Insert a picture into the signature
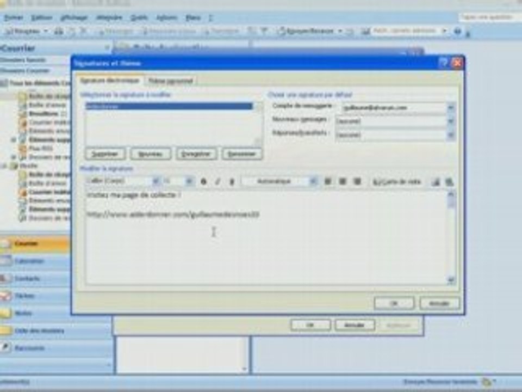 coord(436,182)
